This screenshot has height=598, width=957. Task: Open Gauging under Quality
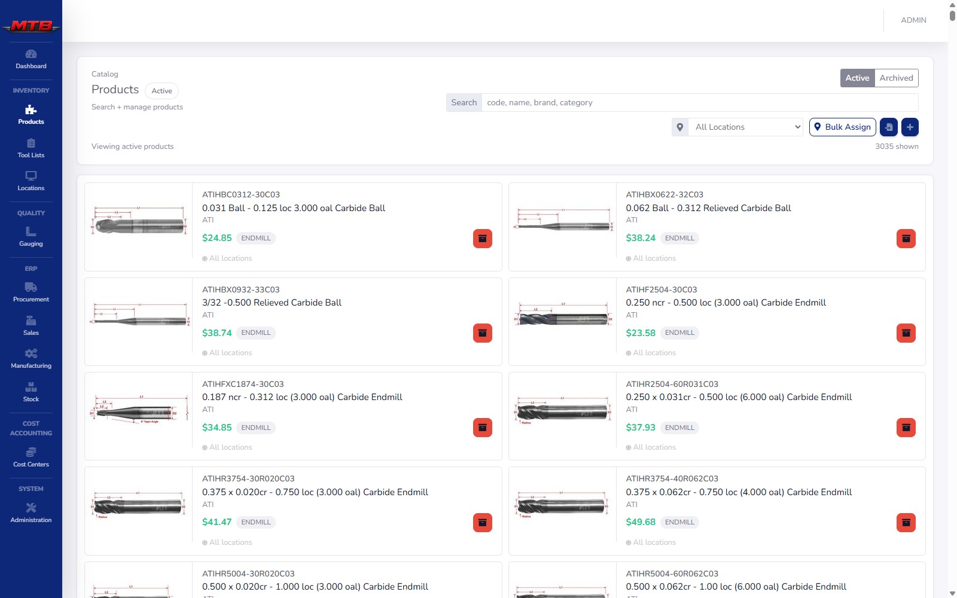pos(31,237)
